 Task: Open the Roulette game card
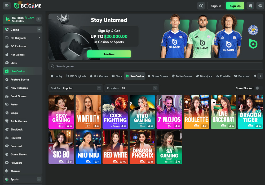(x=196, y=112)
